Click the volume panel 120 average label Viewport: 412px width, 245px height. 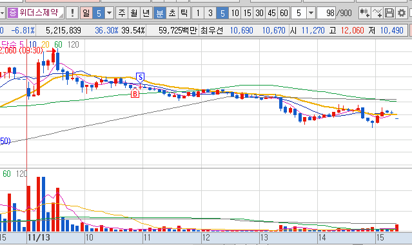21,174
